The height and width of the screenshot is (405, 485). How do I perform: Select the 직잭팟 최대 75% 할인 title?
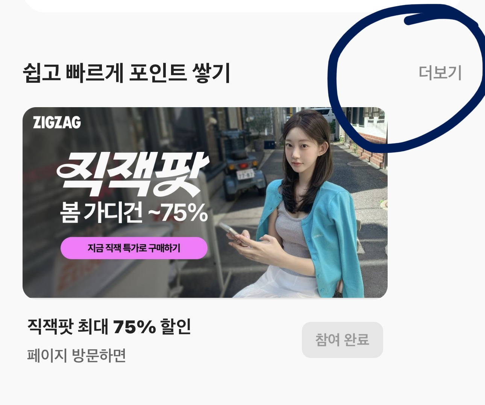tap(109, 326)
